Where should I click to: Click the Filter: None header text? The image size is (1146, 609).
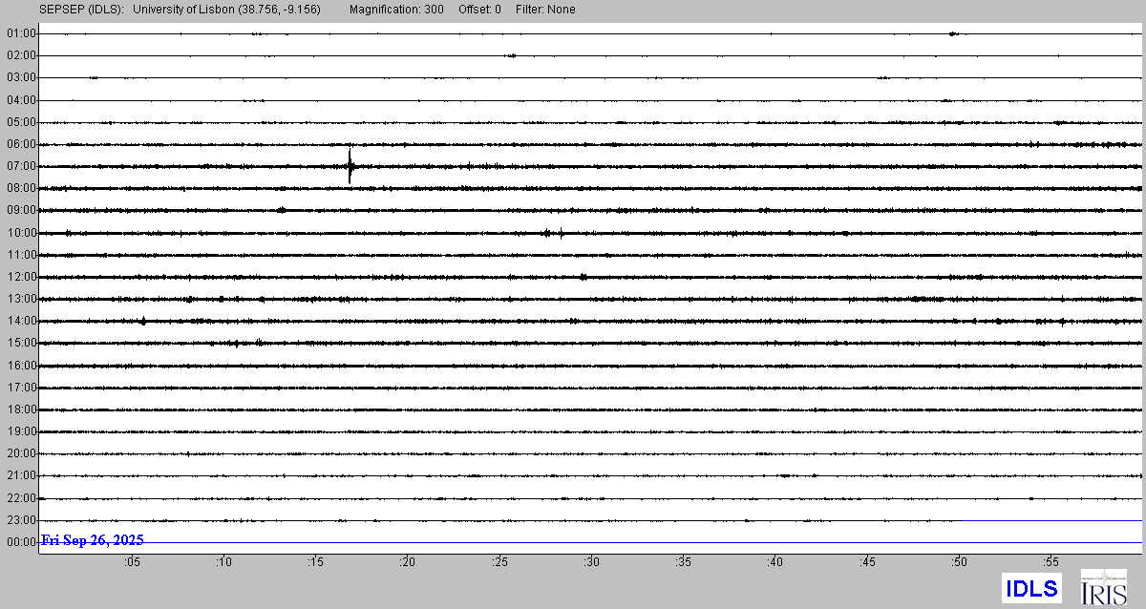tap(544, 10)
